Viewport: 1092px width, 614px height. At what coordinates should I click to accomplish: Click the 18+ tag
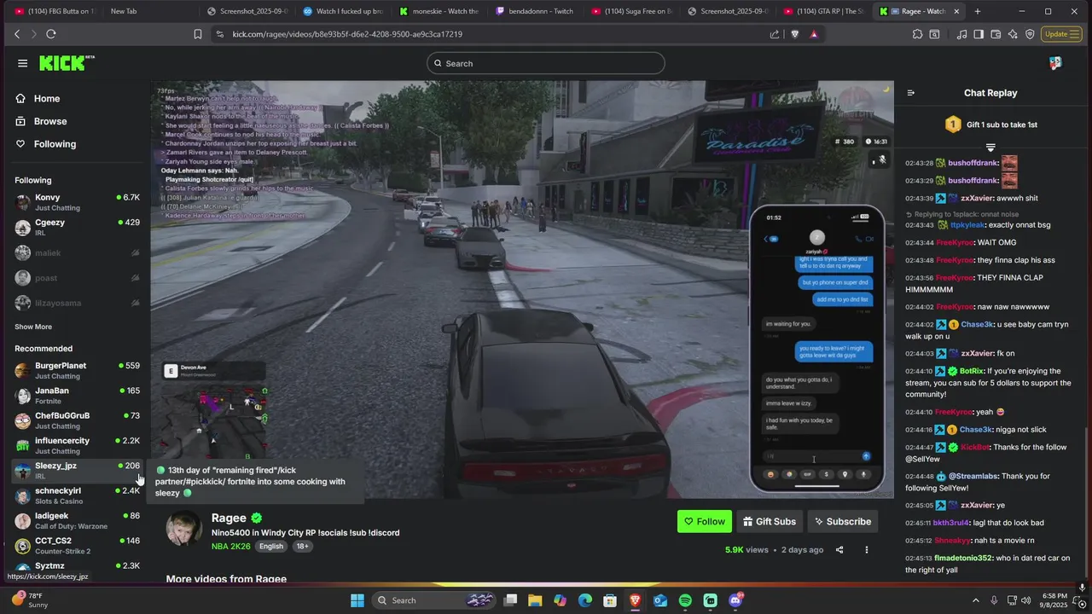pyautogui.click(x=302, y=546)
